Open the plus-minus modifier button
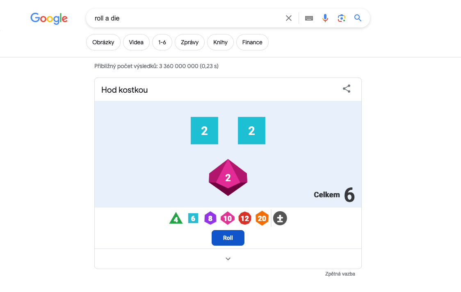Image resolution: width=461 pixels, height=292 pixels. pos(280,219)
